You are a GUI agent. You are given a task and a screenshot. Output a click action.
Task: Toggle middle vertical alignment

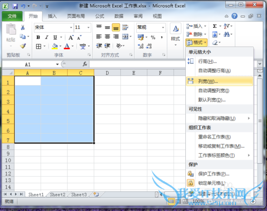(x=107, y=27)
